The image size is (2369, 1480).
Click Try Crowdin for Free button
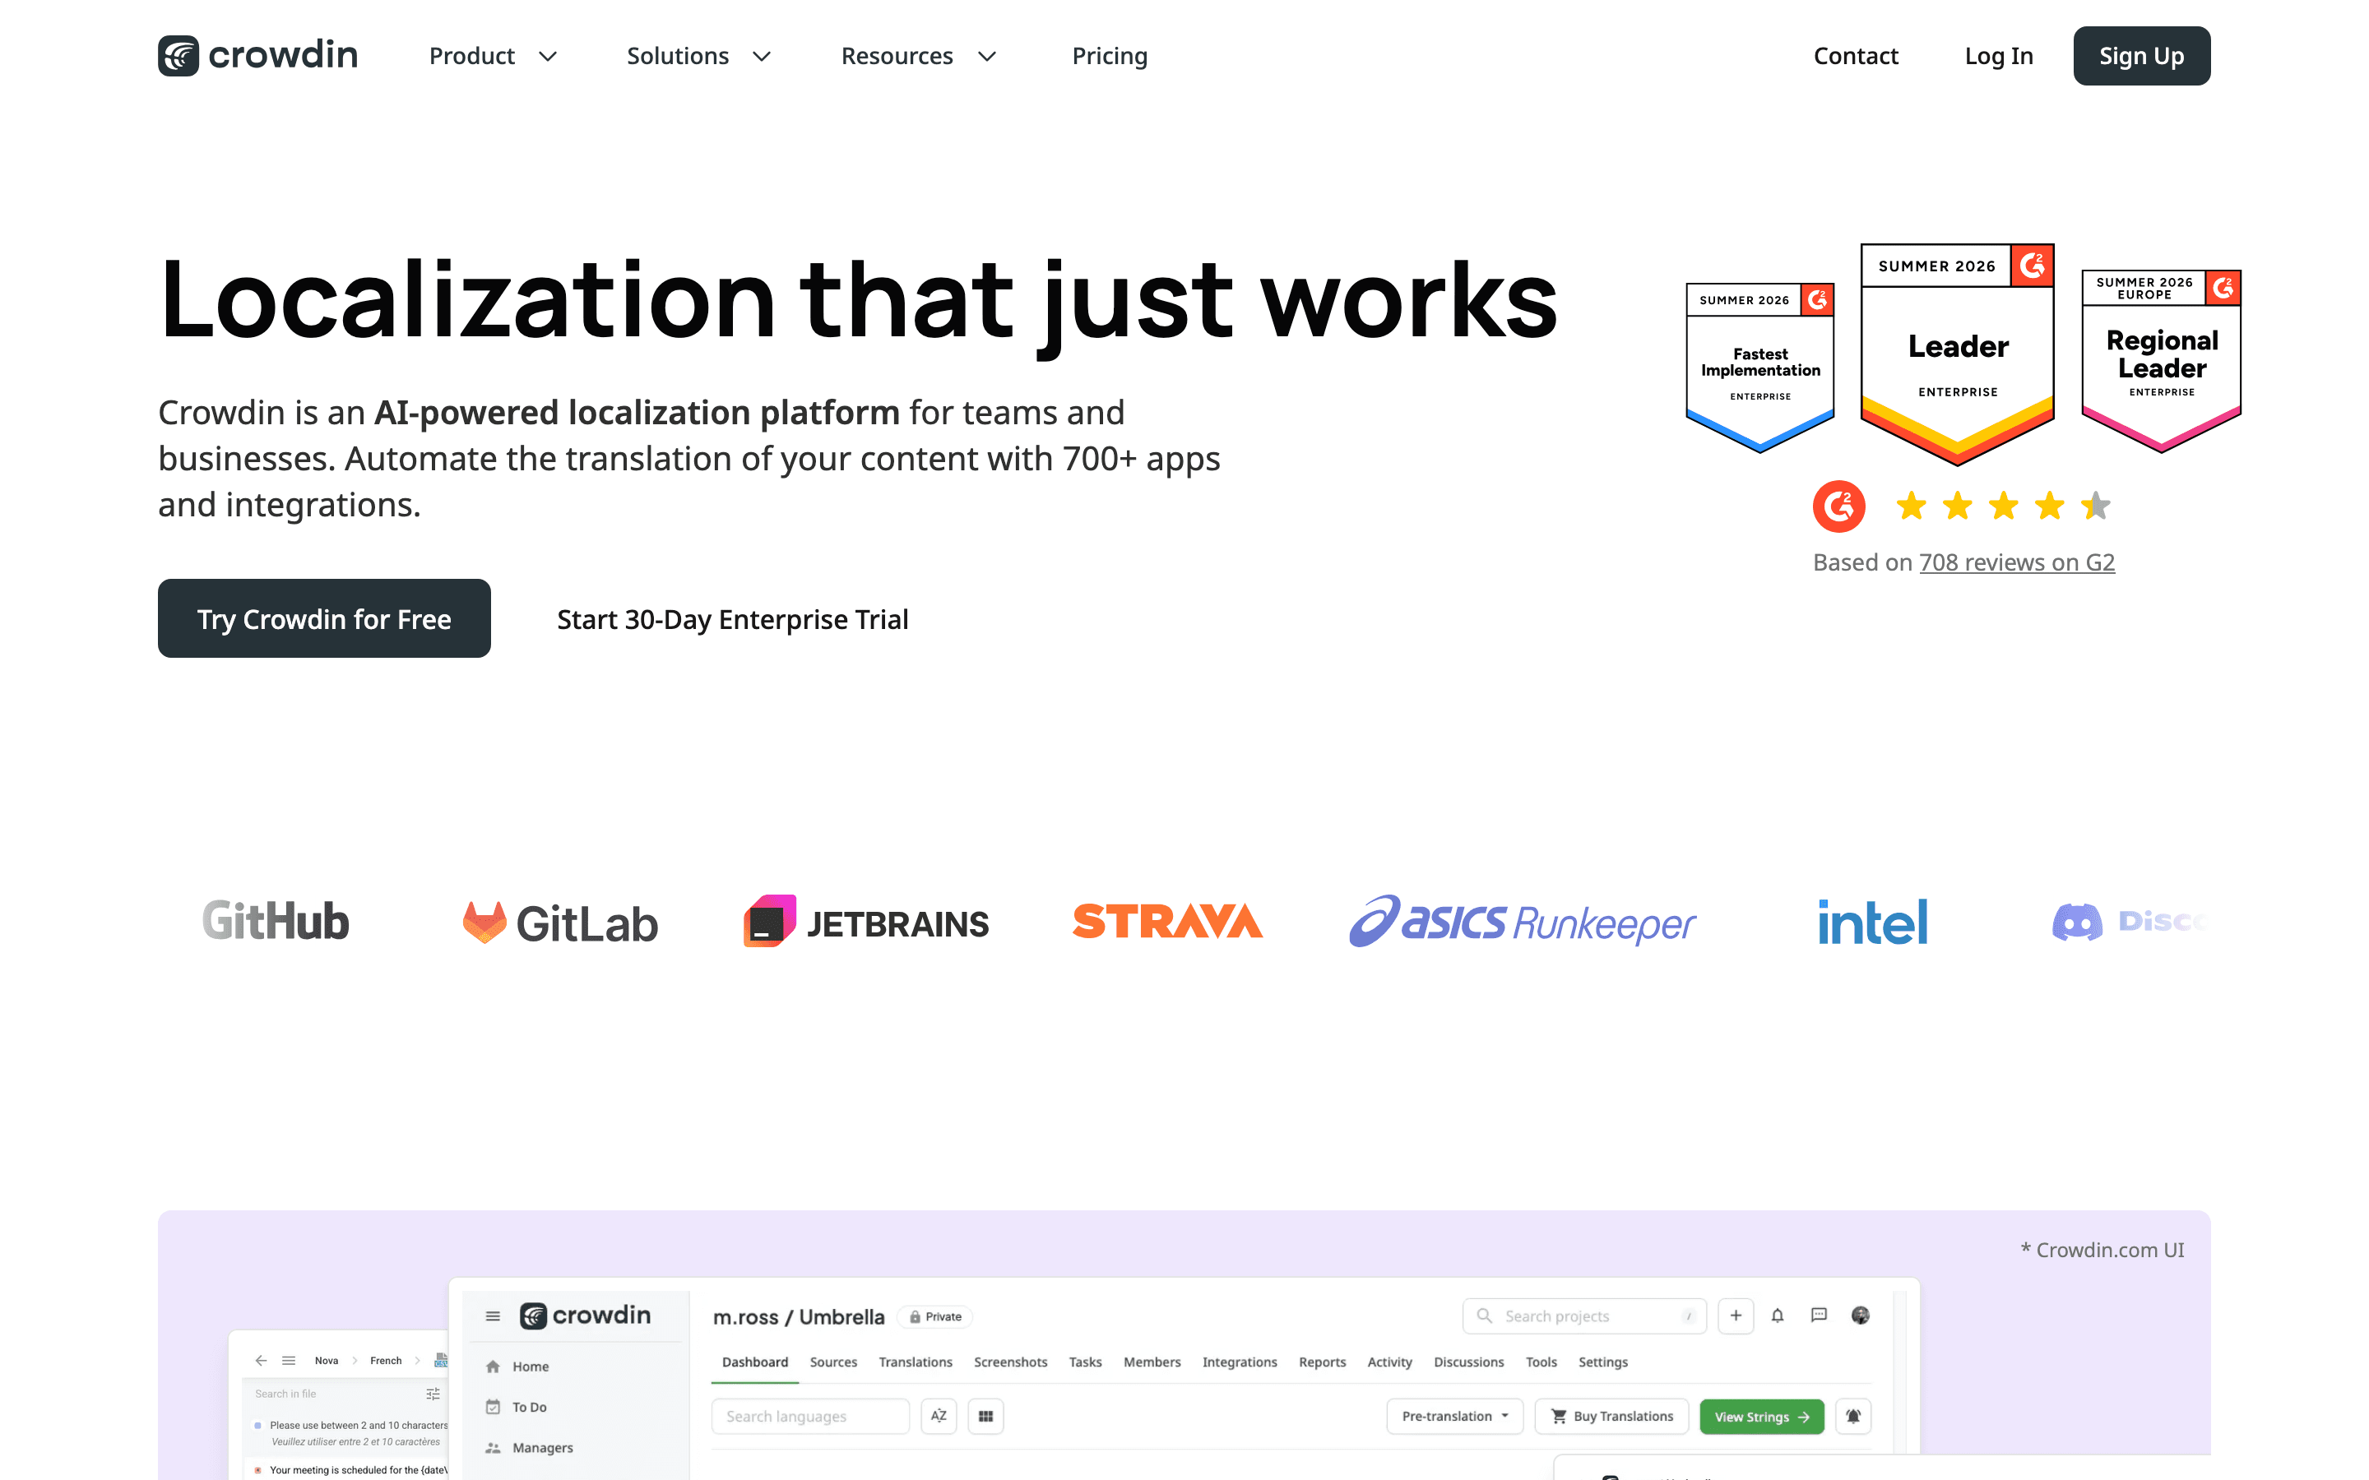click(324, 618)
